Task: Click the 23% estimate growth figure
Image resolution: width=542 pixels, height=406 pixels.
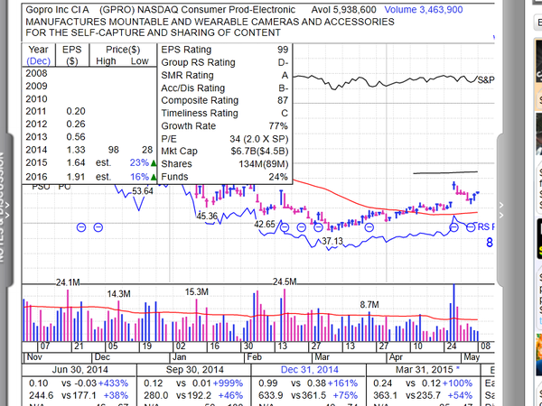Action: 139,162
